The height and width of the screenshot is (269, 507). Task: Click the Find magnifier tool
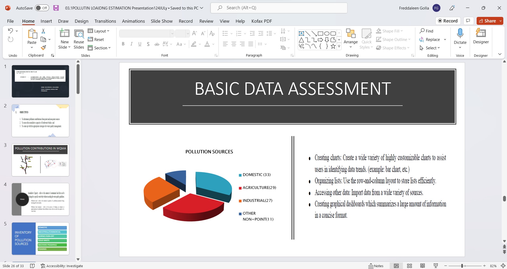coord(426,31)
